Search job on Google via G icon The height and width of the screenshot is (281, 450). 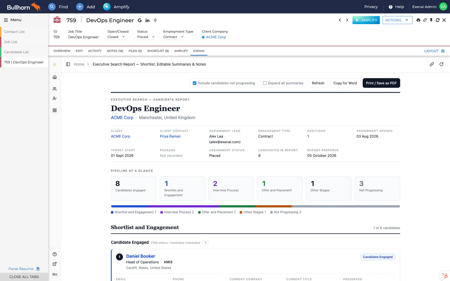[x=140, y=20]
